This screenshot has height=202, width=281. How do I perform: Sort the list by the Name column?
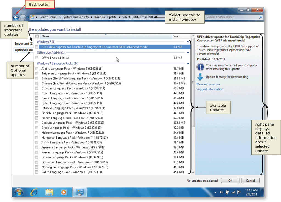106,36
